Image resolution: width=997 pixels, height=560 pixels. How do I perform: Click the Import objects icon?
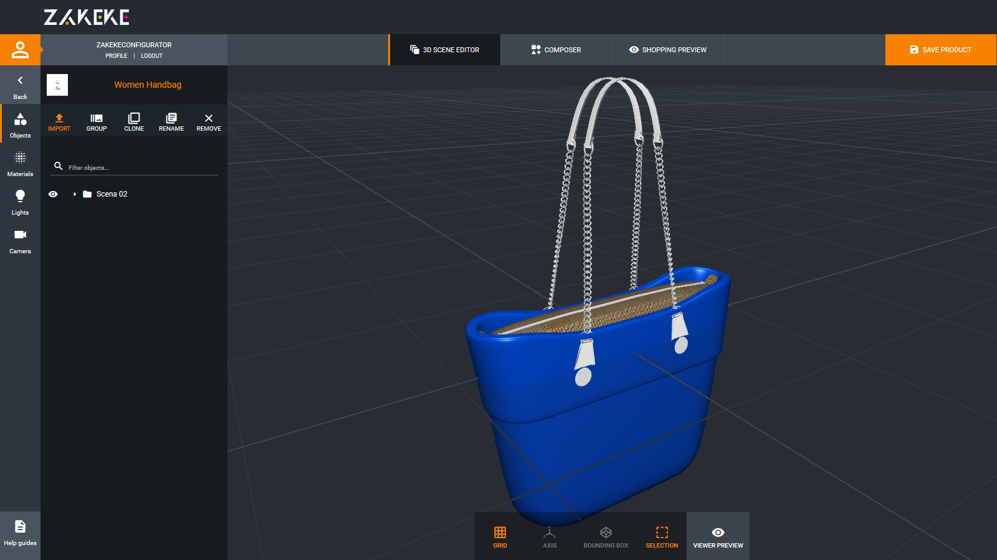pyautogui.click(x=59, y=121)
